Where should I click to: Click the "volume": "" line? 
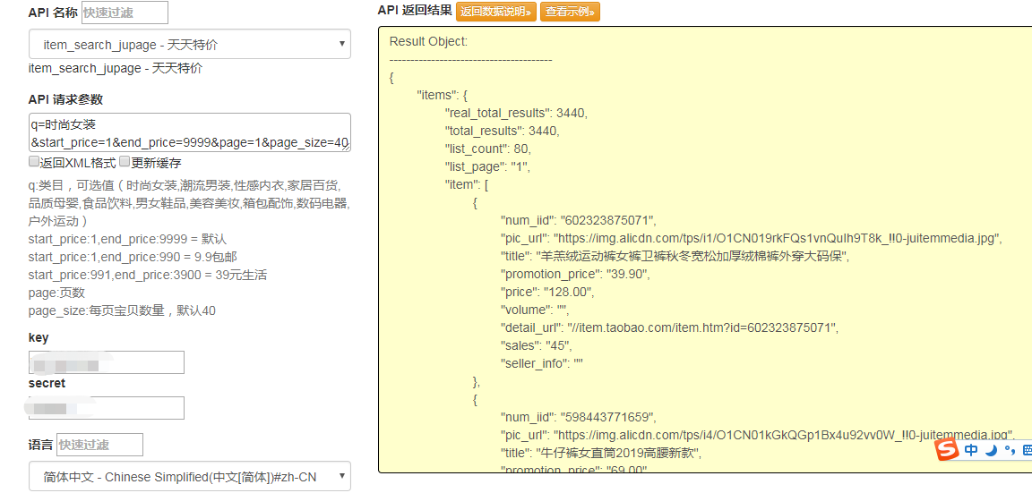535,310
